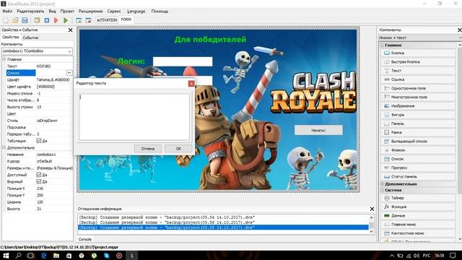The image size is (462, 260).
Task: Select the Статус панель component
Action: coord(419,176)
